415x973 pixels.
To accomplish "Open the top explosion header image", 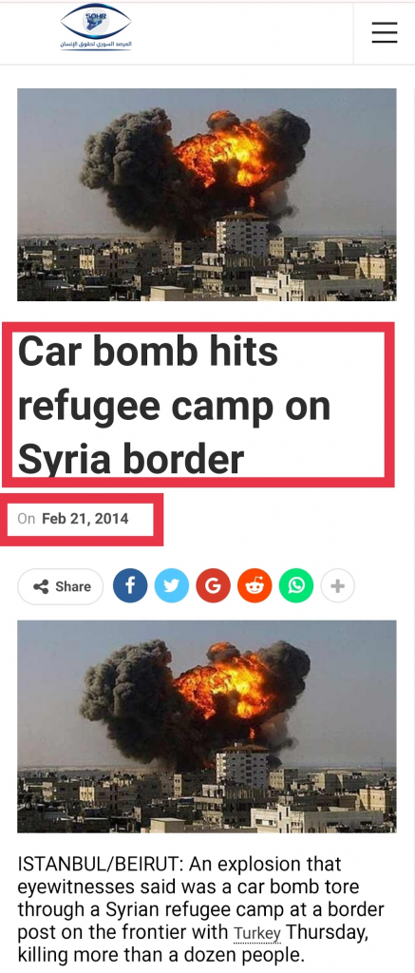I will tap(207, 194).
